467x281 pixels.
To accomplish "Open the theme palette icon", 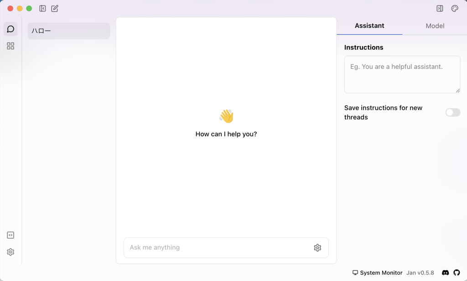I will [x=454, y=8].
